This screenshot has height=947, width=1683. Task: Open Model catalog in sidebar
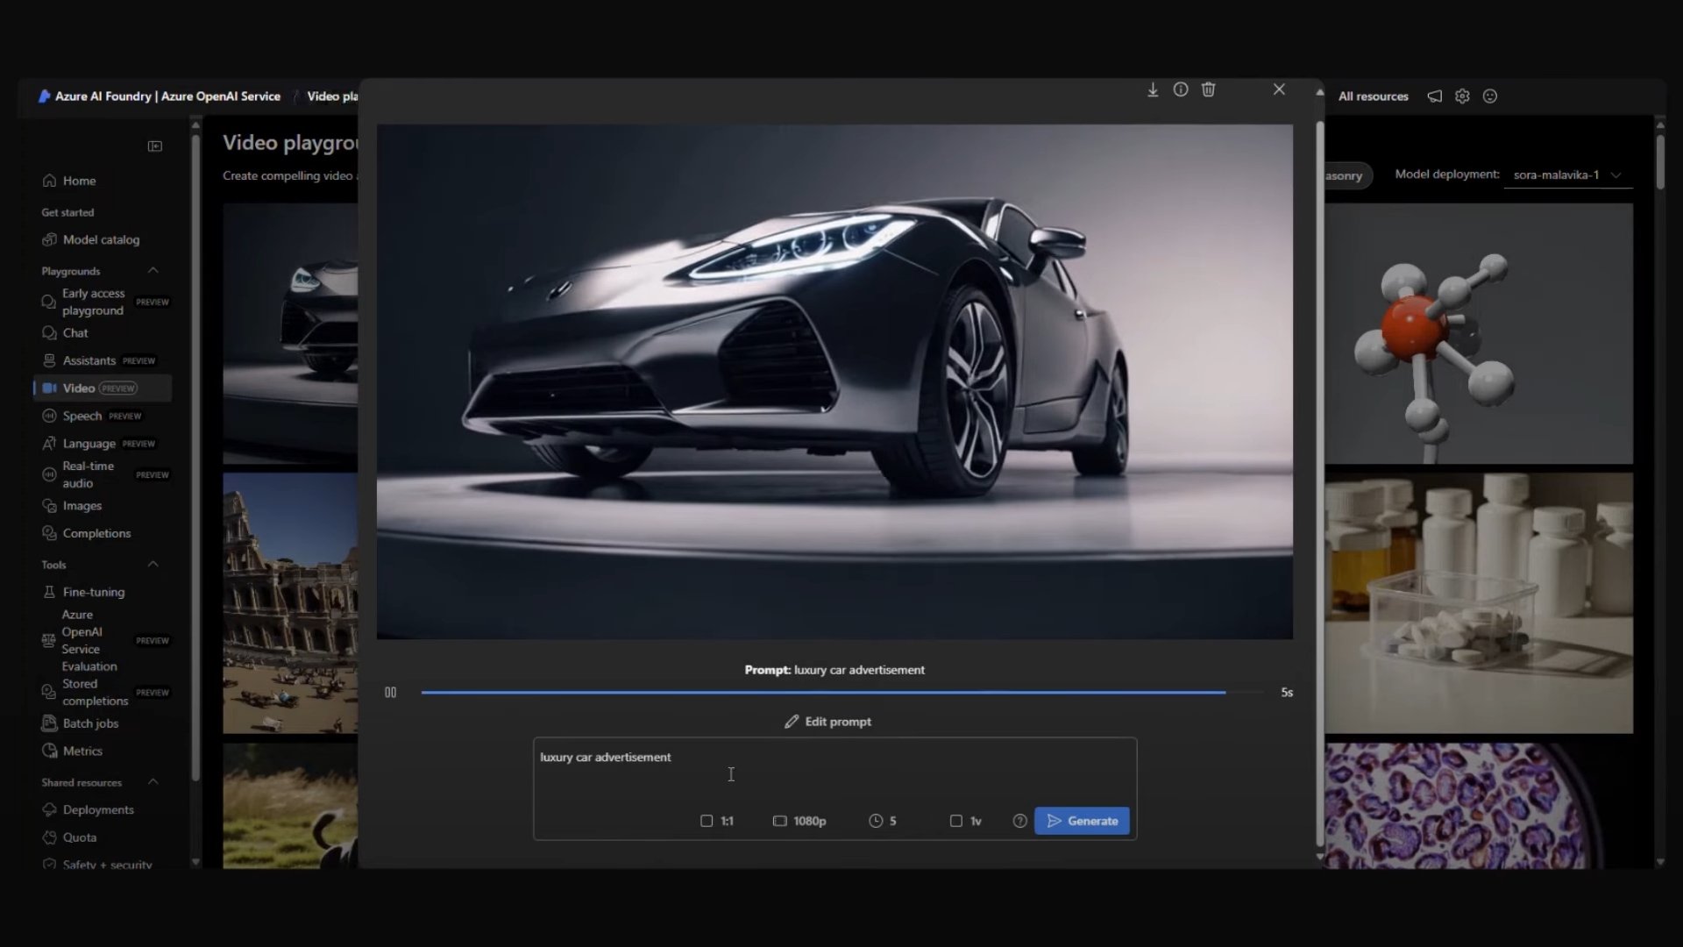tap(90, 239)
